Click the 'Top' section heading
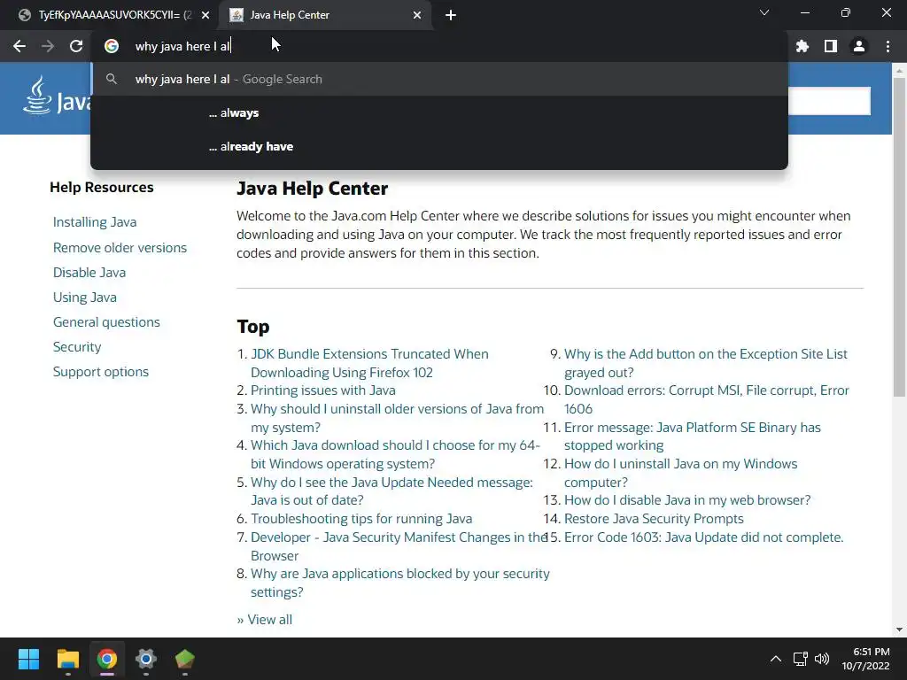The height and width of the screenshot is (680, 907). (253, 326)
